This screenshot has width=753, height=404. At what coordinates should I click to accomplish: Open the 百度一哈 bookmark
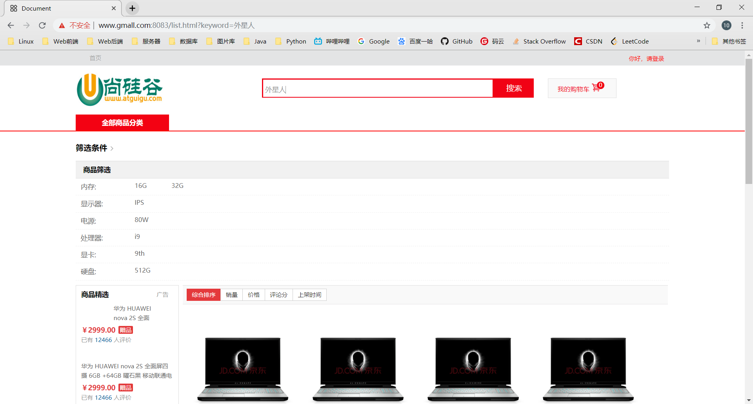click(415, 41)
